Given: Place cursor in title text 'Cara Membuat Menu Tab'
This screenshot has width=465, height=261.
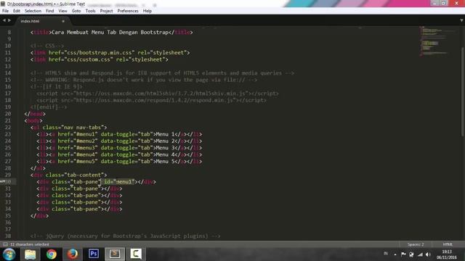Looking at the screenshot, I should point(84,32).
